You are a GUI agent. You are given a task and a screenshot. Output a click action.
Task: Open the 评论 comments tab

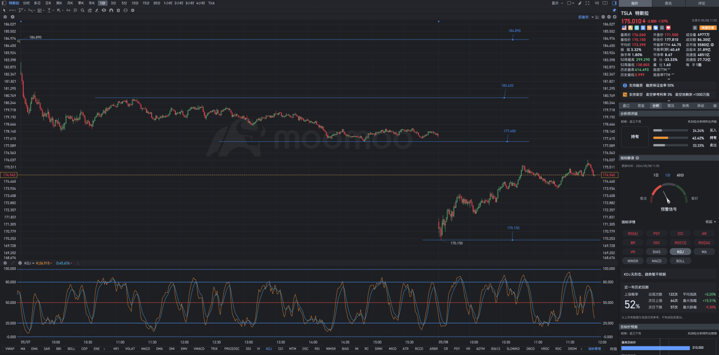pos(702,3)
